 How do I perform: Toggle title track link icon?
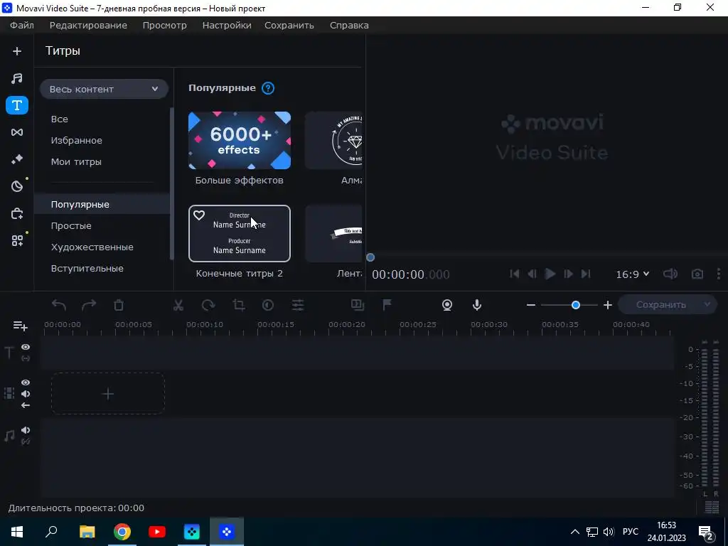click(26, 358)
